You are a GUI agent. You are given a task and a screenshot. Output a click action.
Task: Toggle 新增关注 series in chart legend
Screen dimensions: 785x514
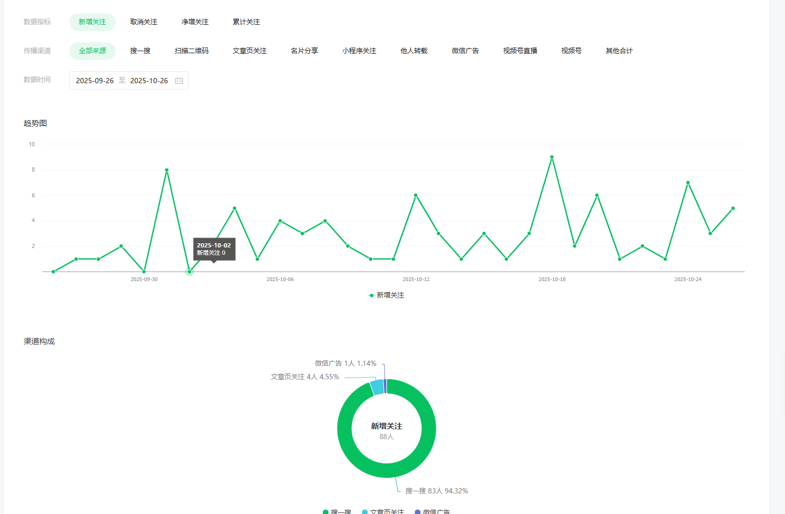387,295
